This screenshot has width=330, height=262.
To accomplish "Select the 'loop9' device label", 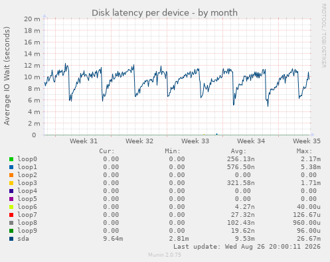I will click(27, 231).
